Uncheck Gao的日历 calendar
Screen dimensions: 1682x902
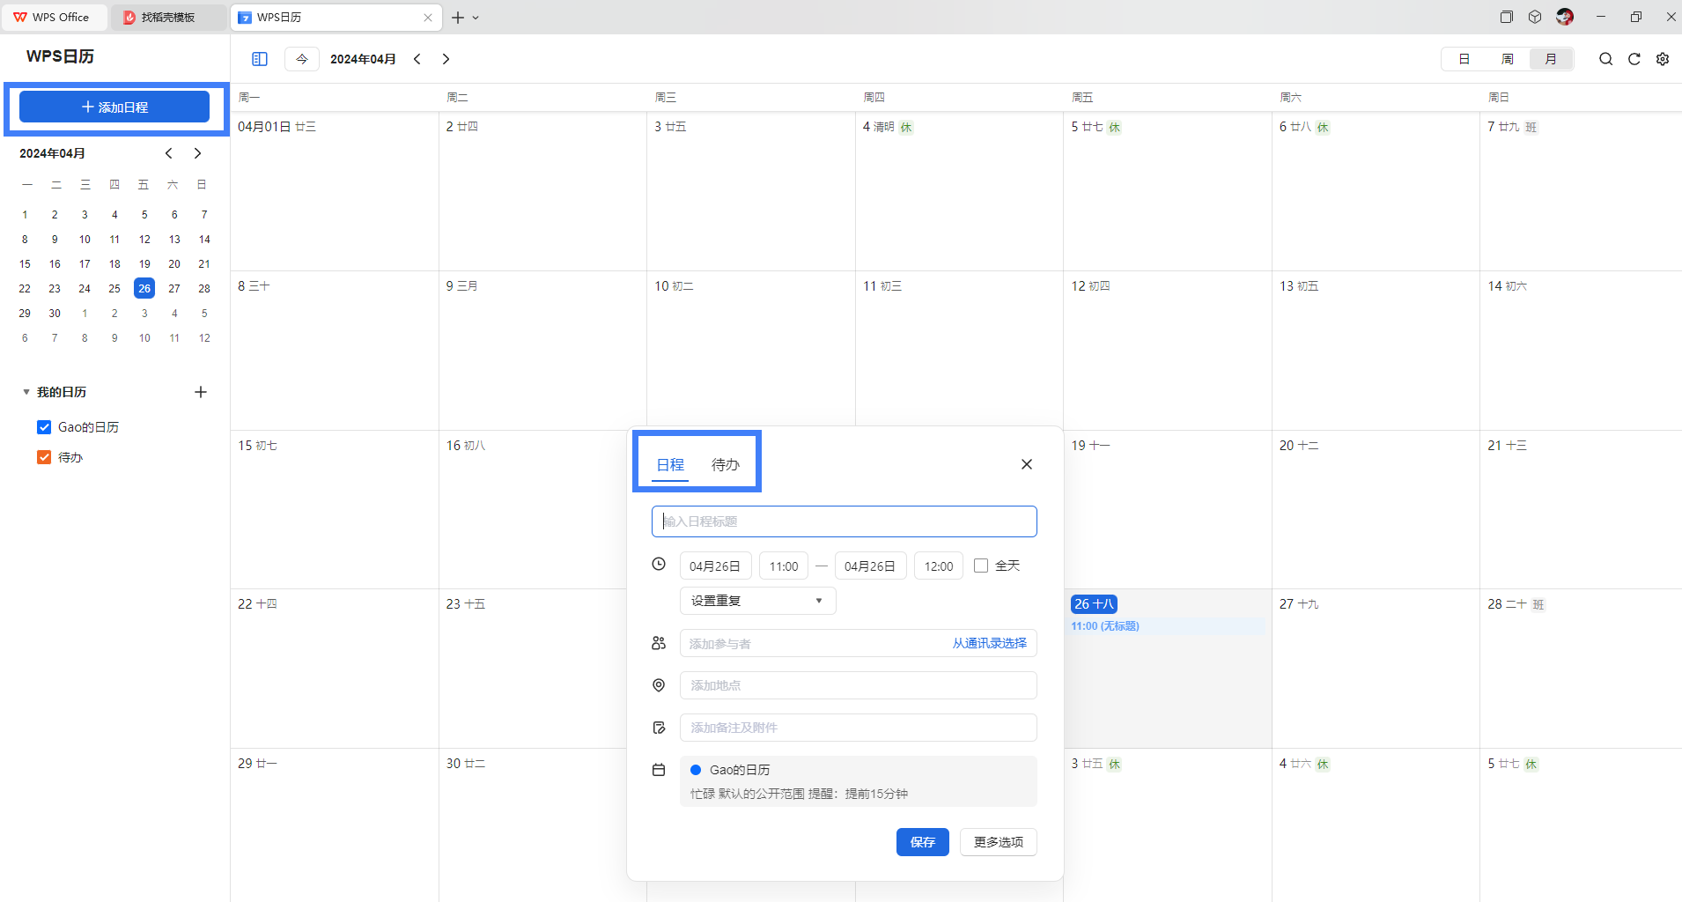tap(44, 427)
